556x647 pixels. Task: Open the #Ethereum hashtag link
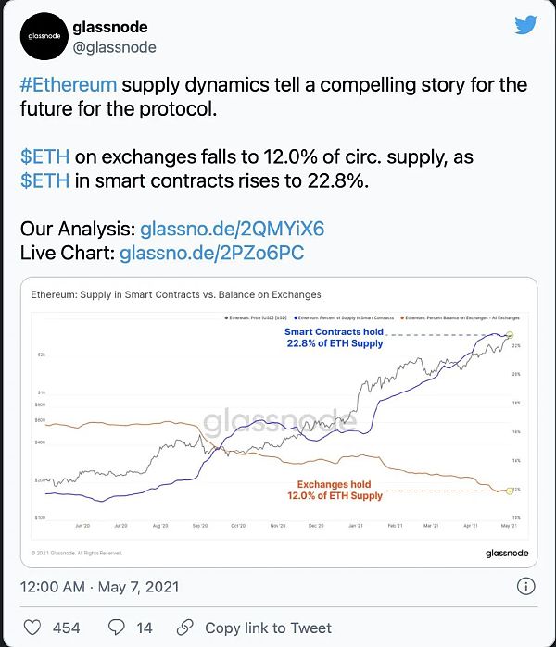click(68, 84)
